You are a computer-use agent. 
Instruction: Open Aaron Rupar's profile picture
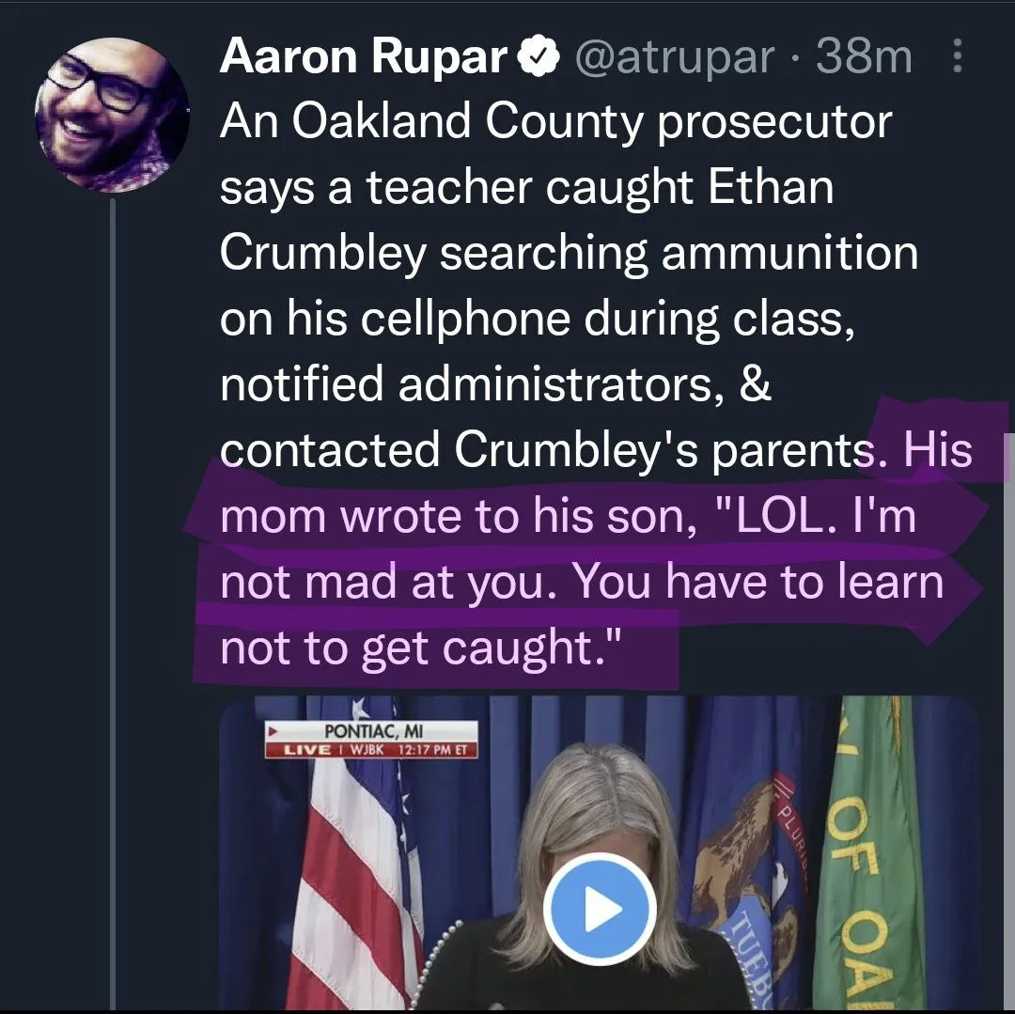[x=112, y=115]
